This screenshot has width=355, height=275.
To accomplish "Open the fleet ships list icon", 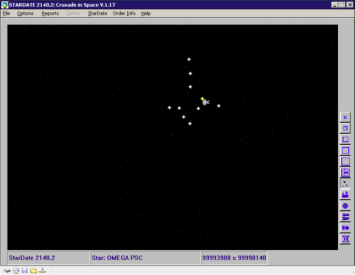I will (x=345, y=217).
